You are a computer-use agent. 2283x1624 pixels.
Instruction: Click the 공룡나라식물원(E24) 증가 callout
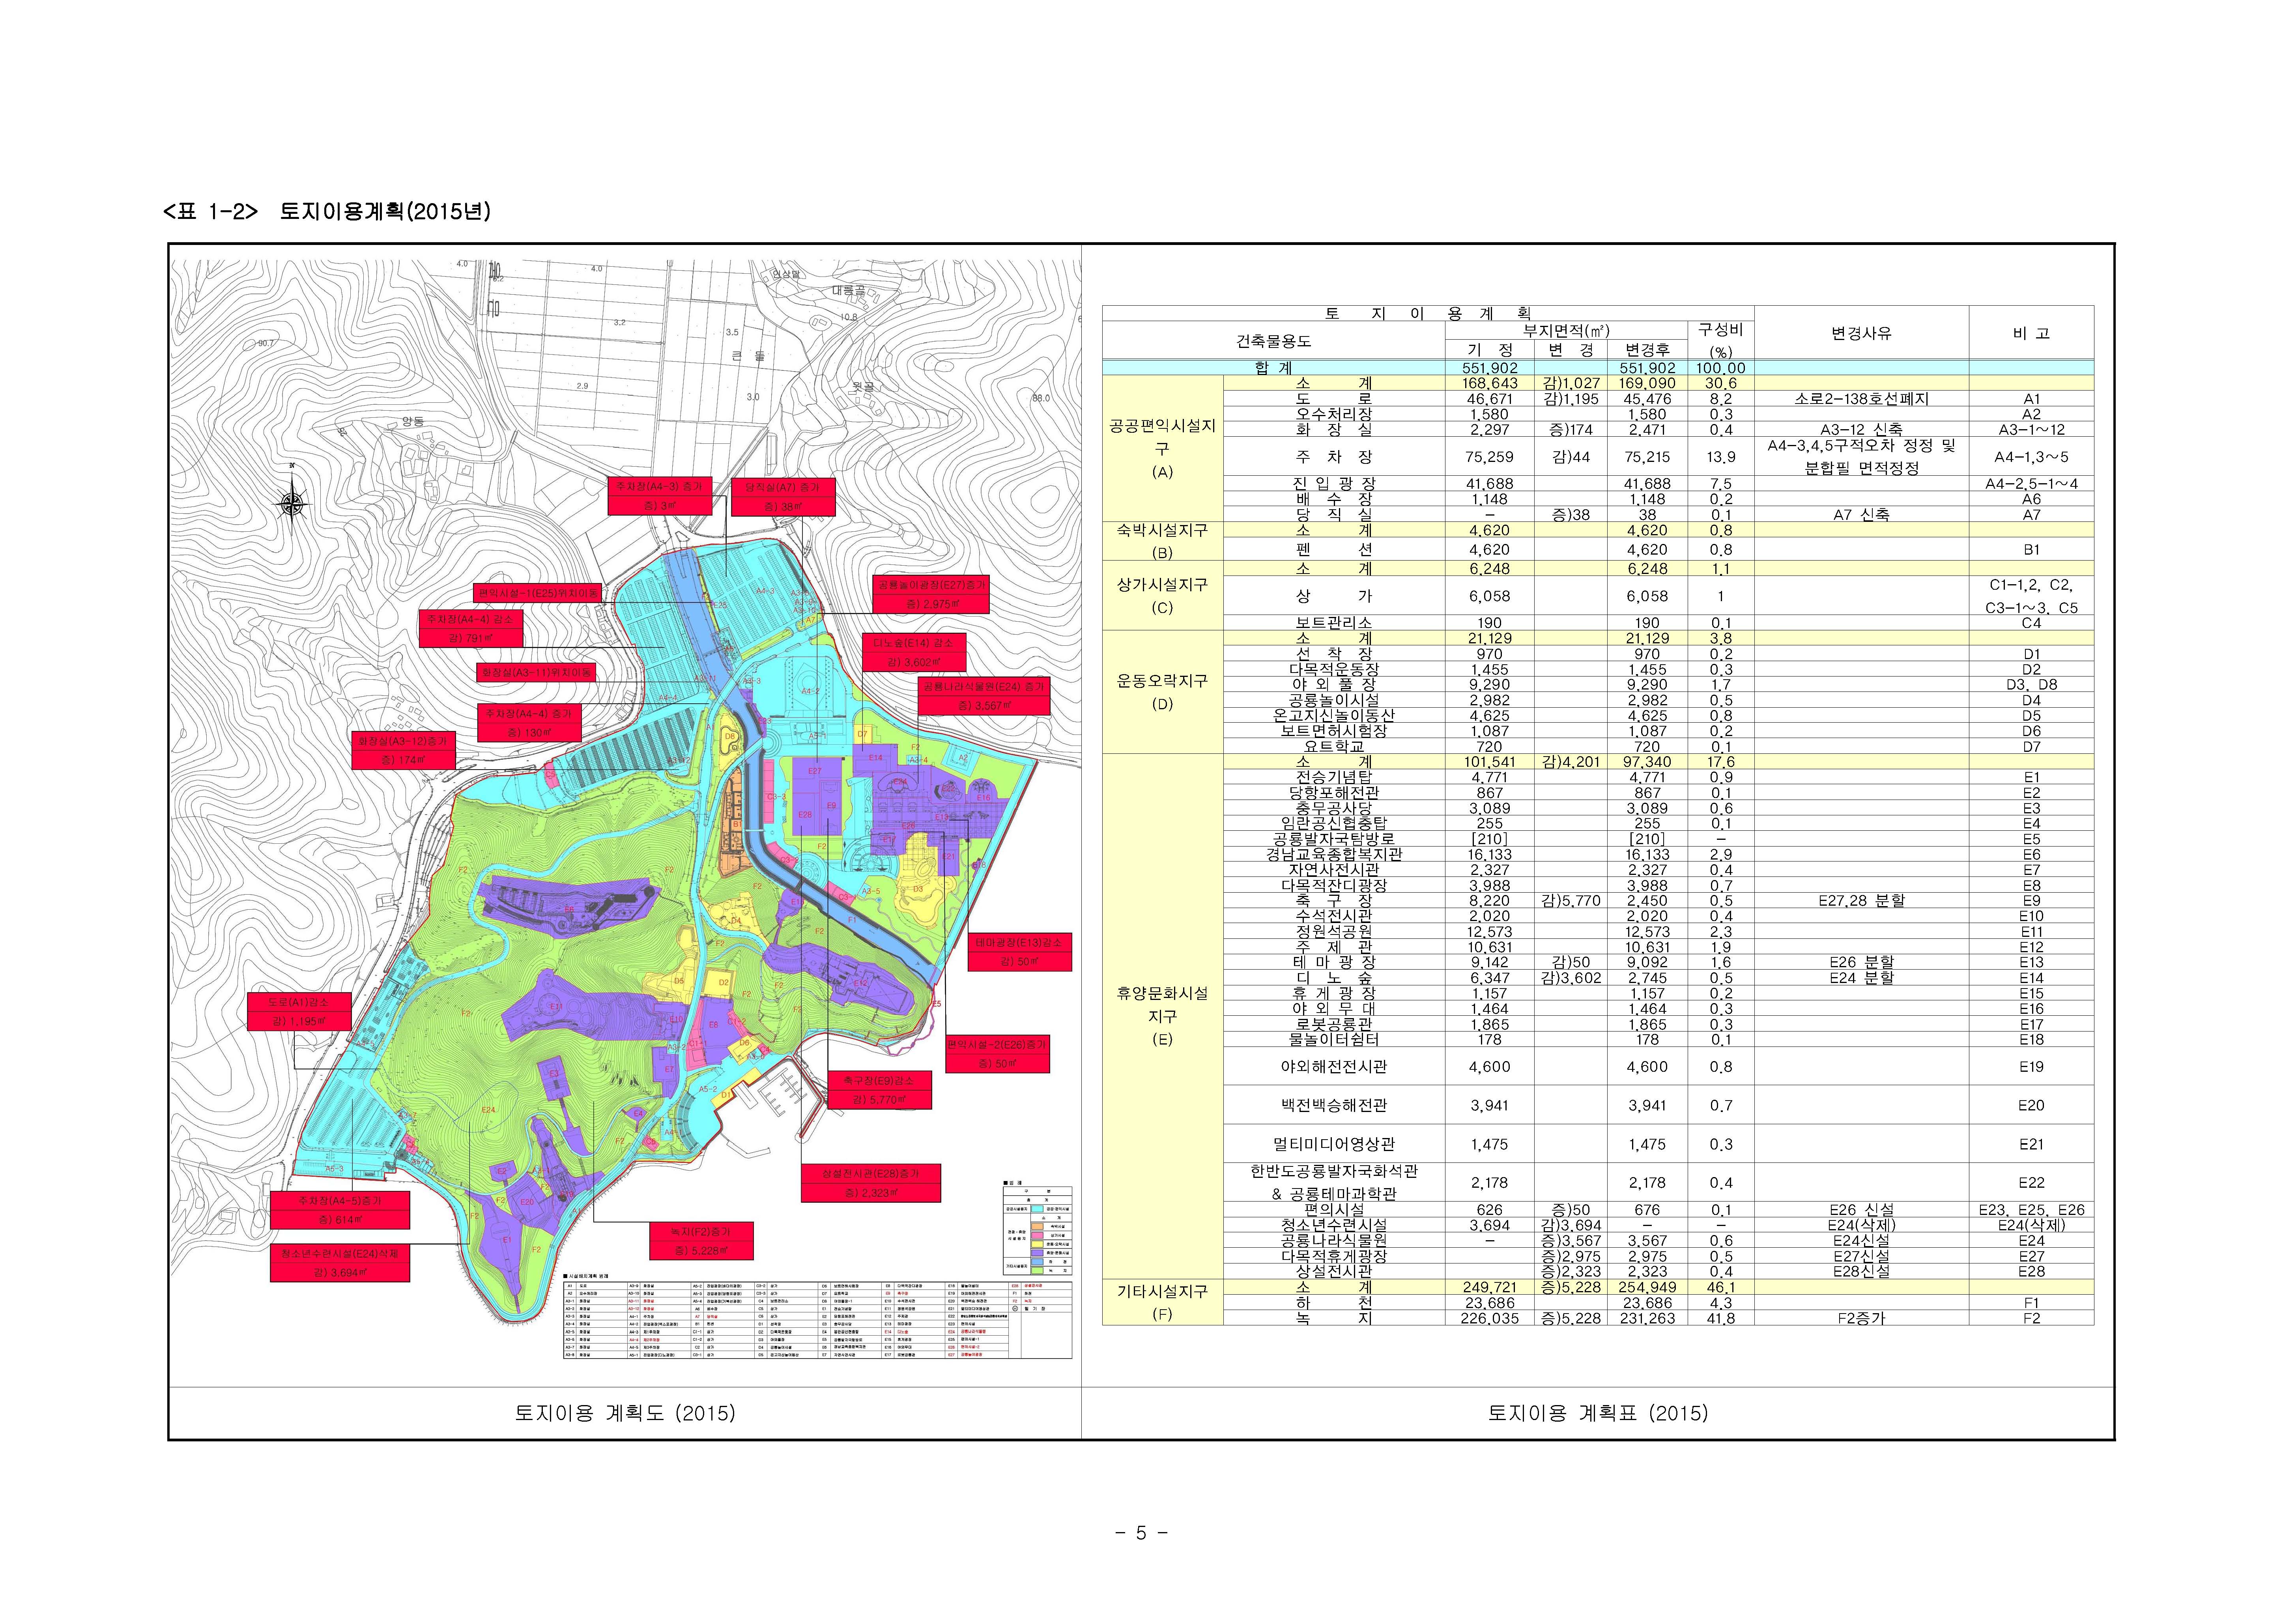(984, 696)
